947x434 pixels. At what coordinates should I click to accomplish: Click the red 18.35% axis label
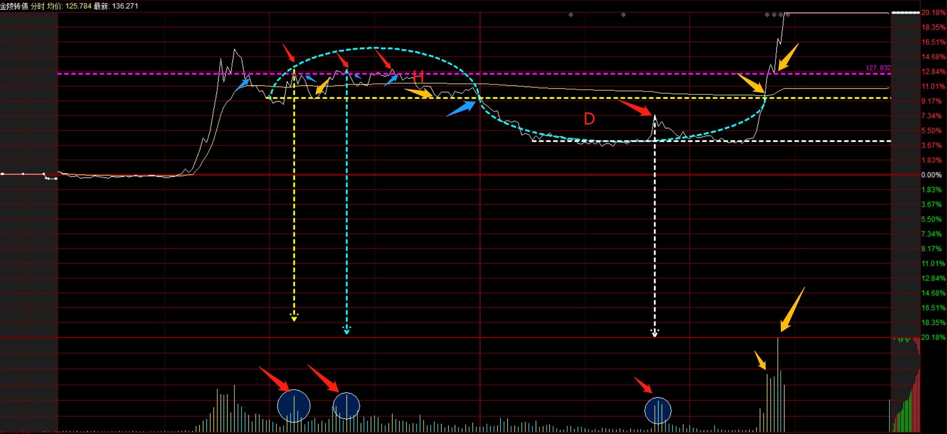click(933, 27)
